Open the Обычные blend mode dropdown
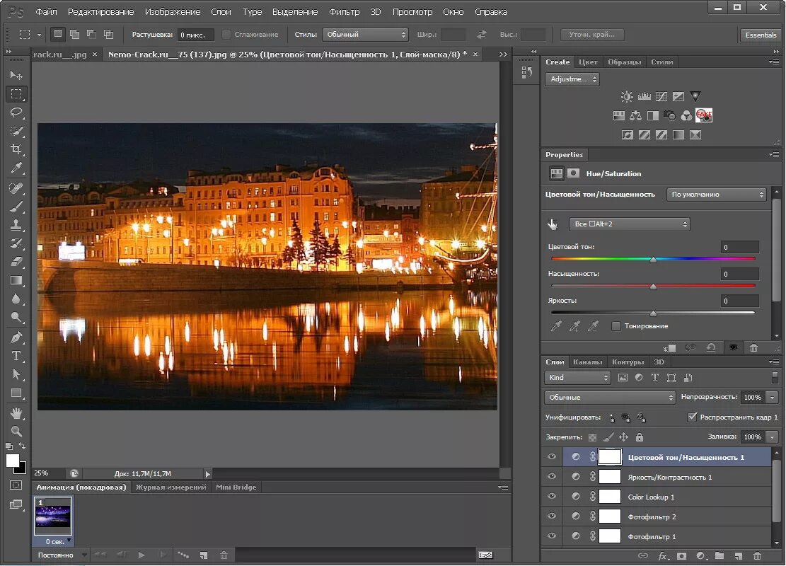Screen dimensions: 786x566 coord(611,398)
